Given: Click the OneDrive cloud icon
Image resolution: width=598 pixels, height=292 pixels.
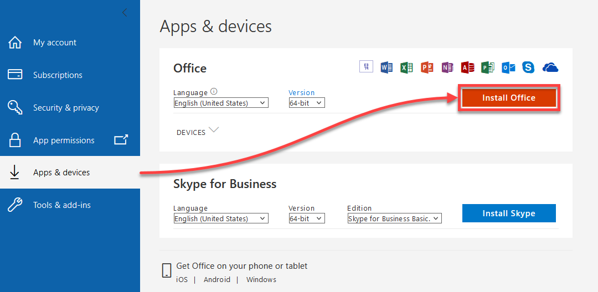Looking at the screenshot, I should tap(550, 68).
